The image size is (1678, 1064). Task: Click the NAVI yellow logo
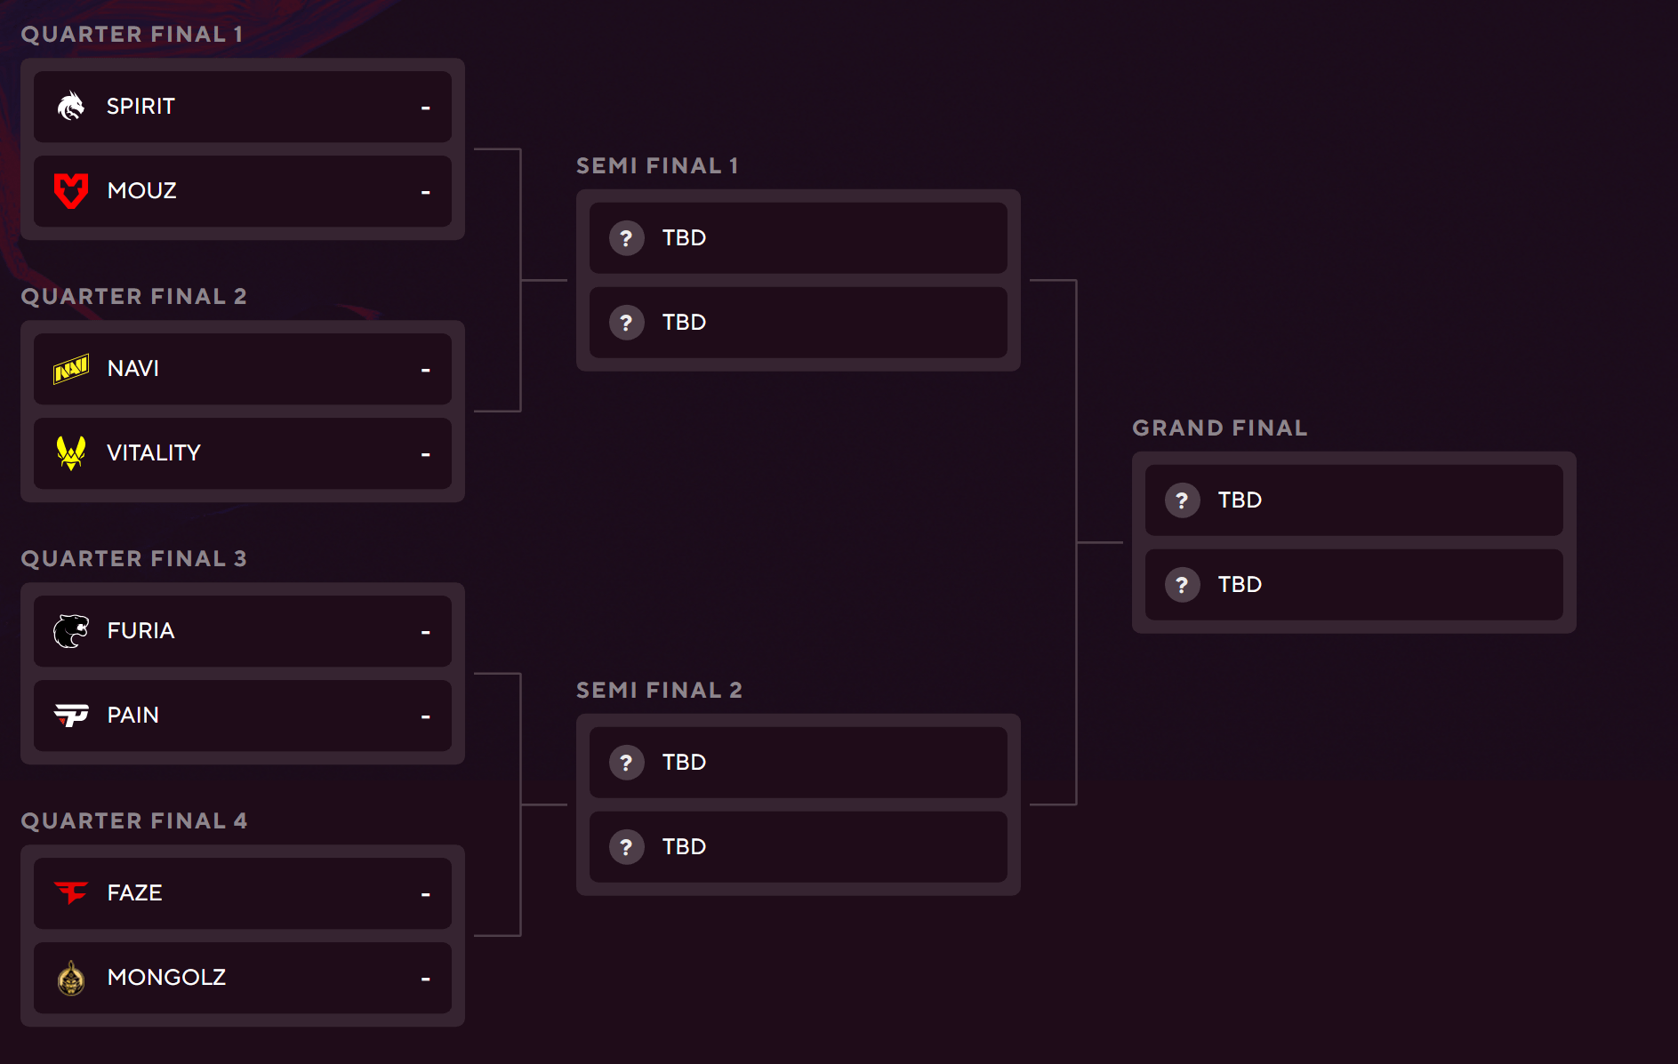click(71, 369)
